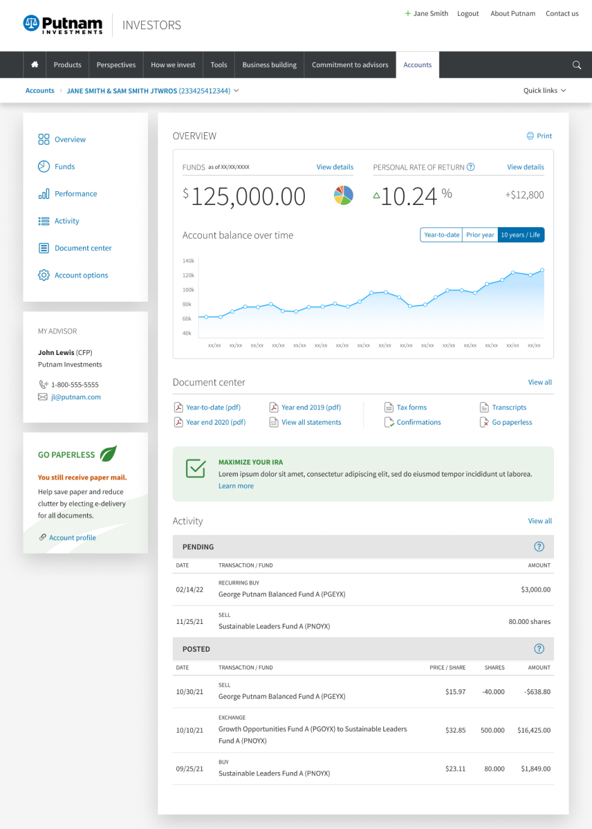Click the help question mark next to Personal Rate of Return
This screenshot has width=592, height=829.
471,167
